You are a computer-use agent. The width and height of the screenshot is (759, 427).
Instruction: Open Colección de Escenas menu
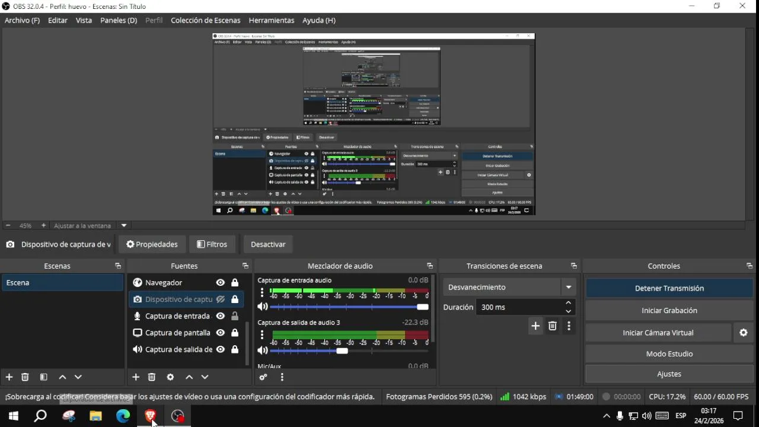[206, 20]
